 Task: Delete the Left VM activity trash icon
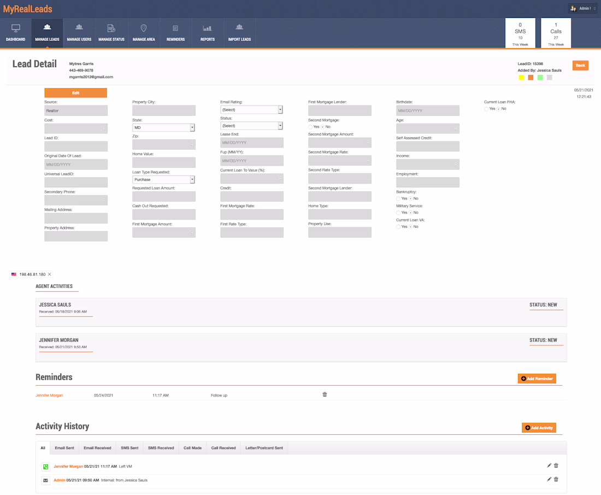point(556,465)
